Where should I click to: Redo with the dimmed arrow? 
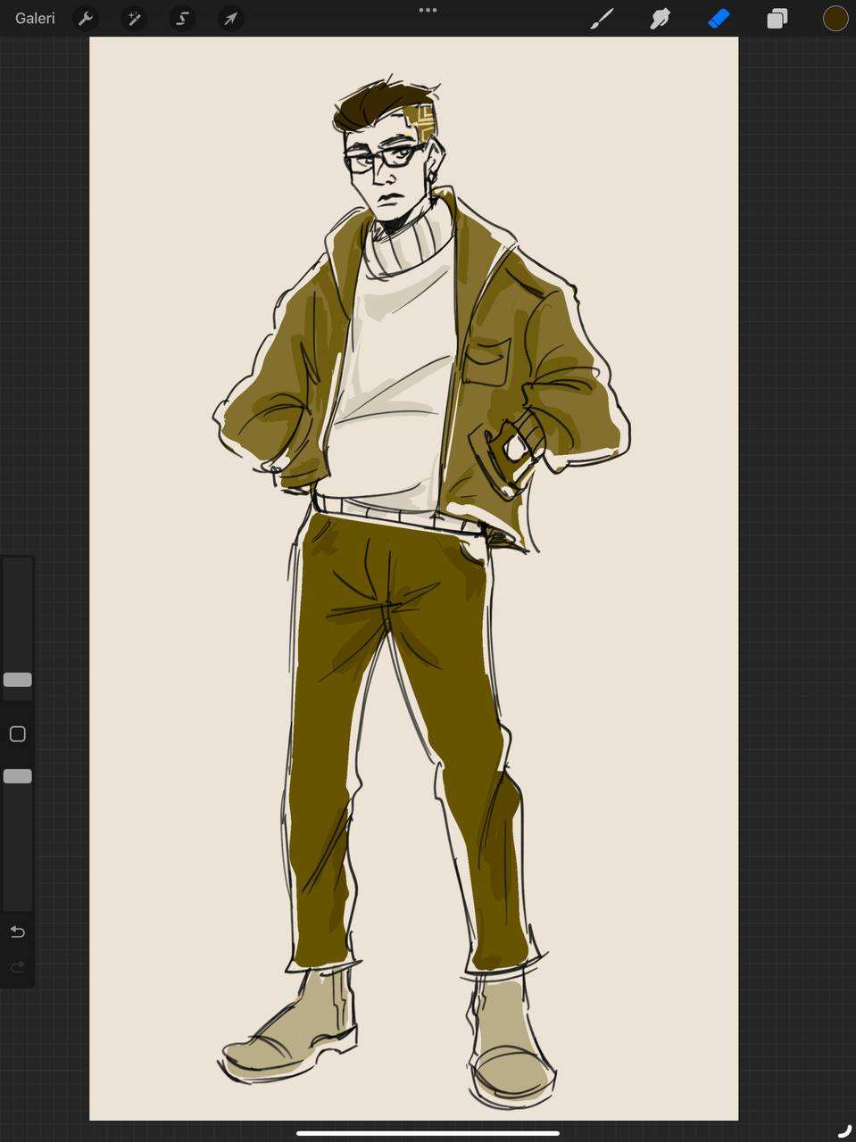click(x=17, y=967)
